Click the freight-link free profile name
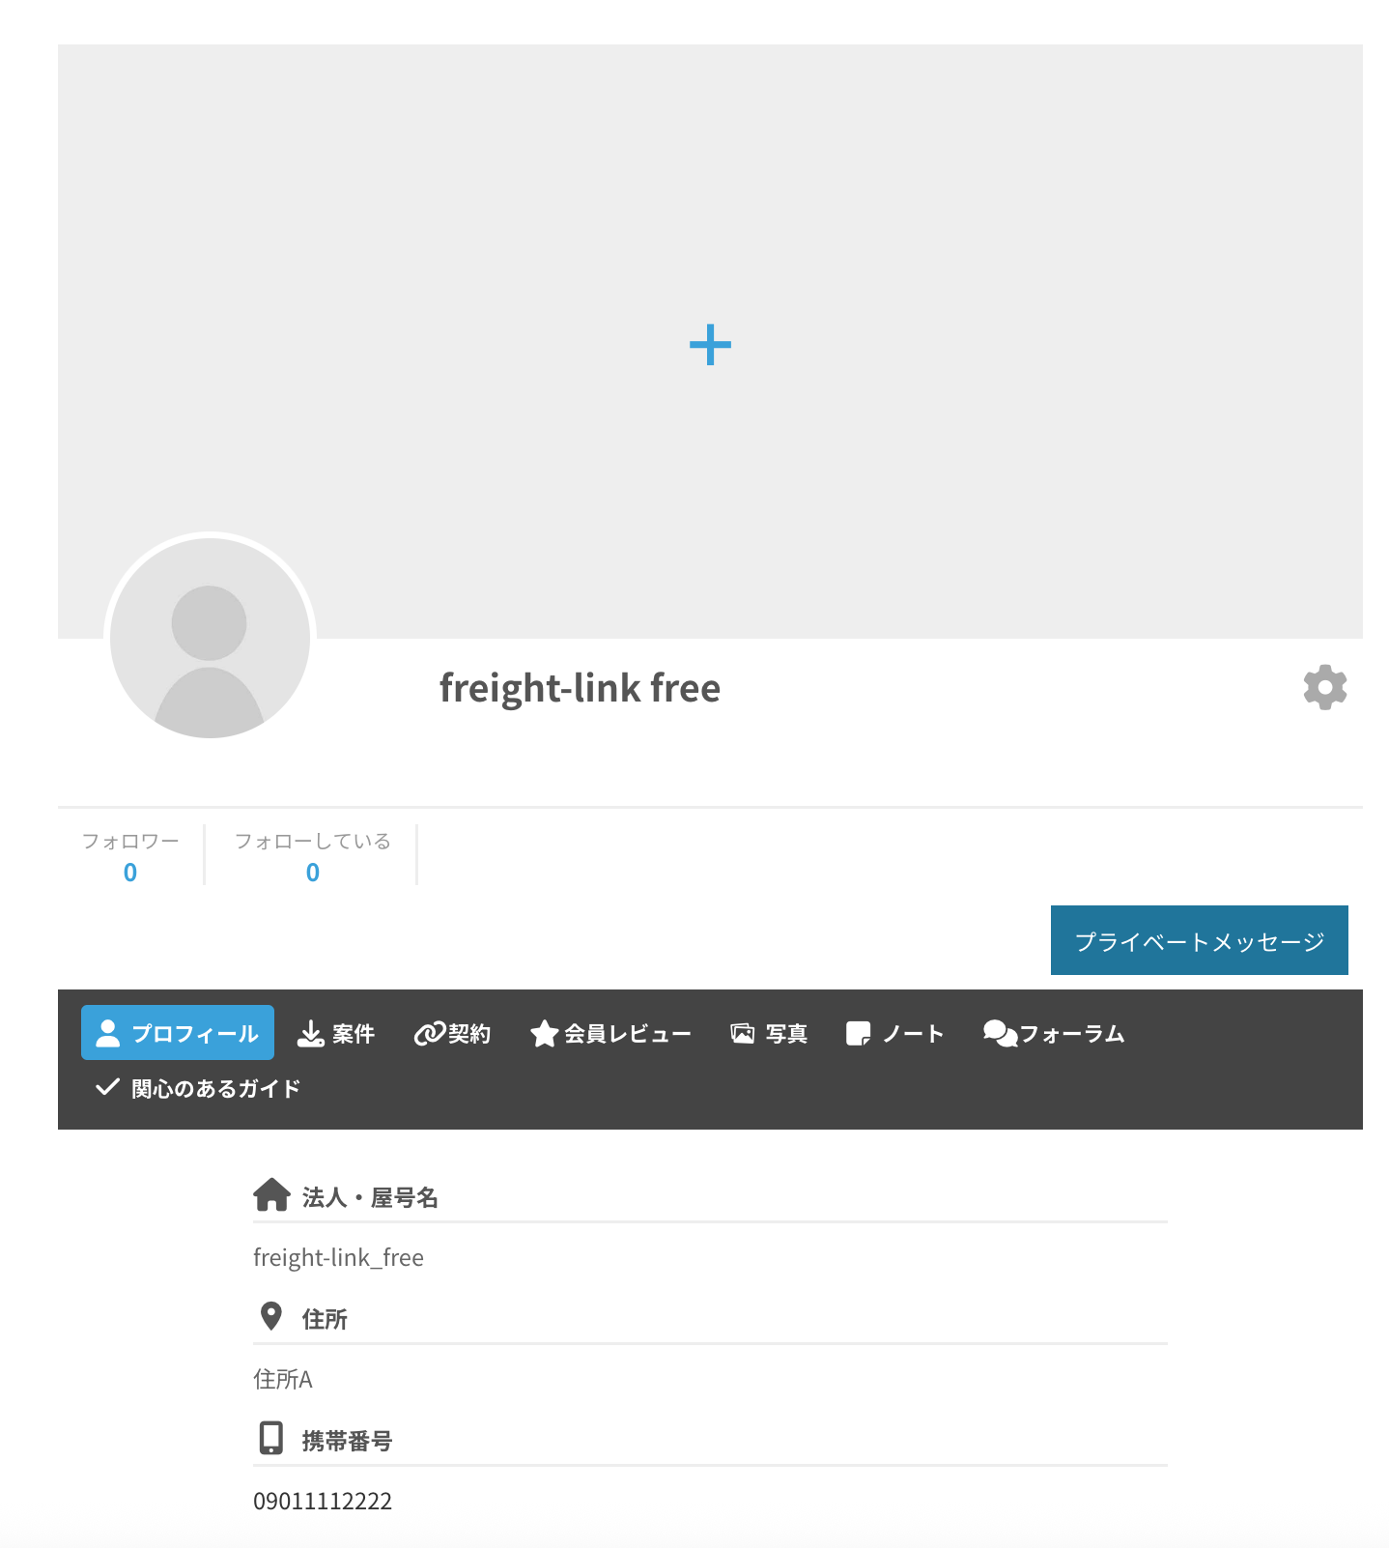The width and height of the screenshot is (1389, 1548). [x=580, y=688]
